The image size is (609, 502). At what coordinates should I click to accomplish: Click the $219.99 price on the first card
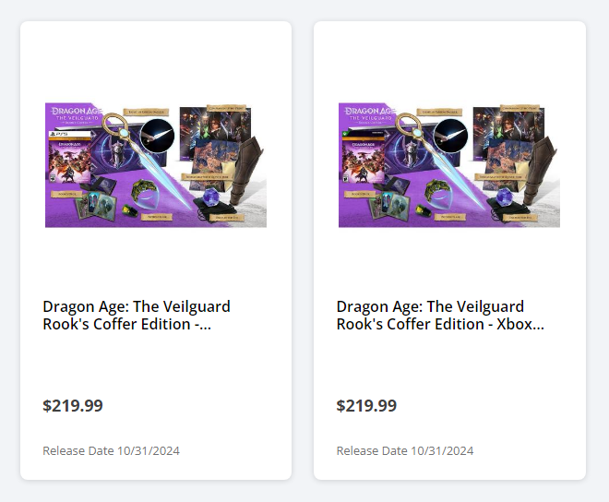pos(73,406)
